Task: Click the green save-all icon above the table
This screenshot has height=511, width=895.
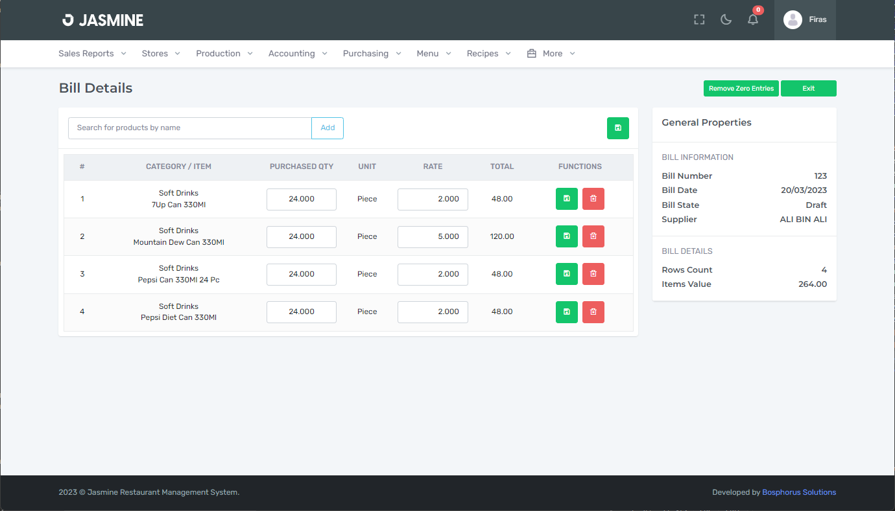Action: coord(617,128)
